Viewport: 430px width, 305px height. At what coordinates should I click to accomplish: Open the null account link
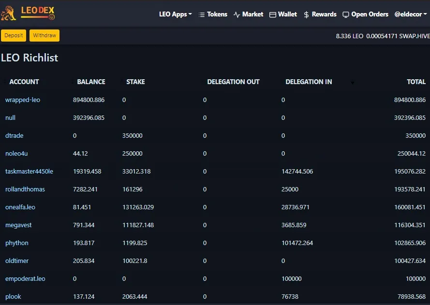pyautogui.click(x=10, y=117)
